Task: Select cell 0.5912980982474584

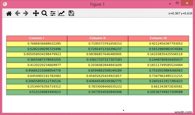Action: tap(159, 49)
